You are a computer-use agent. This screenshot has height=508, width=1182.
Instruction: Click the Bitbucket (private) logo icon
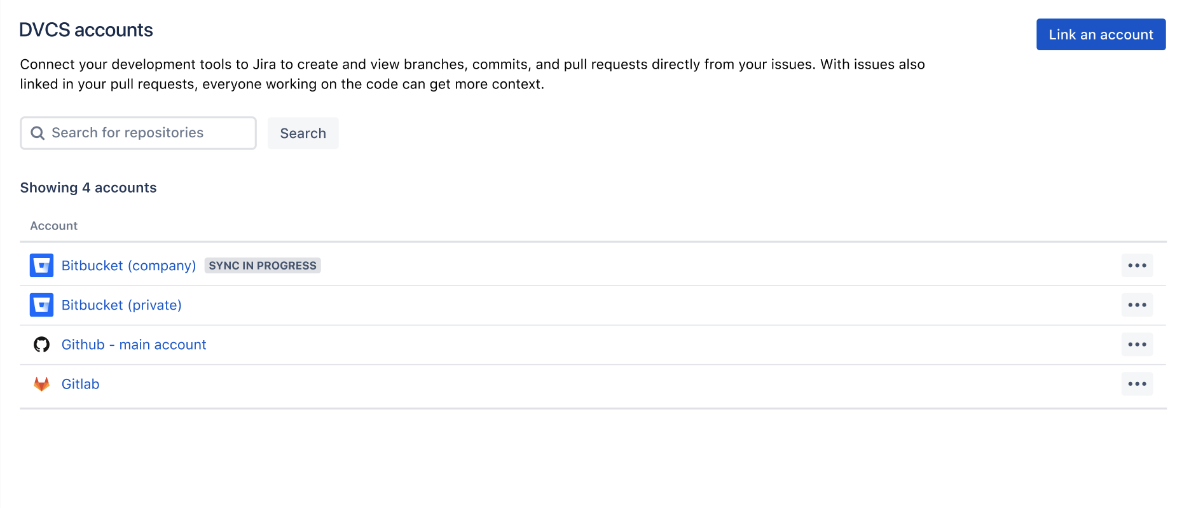[41, 305]
